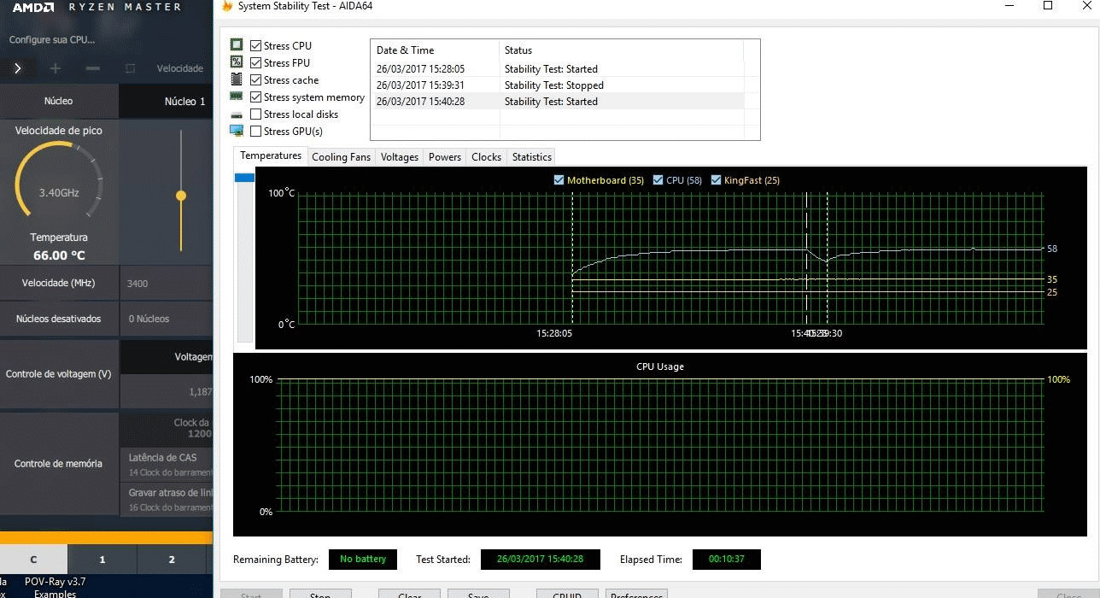Switch to the Cooling Fans tab
The width and height of the screenshot is (1100, 598).
(342, 157)
